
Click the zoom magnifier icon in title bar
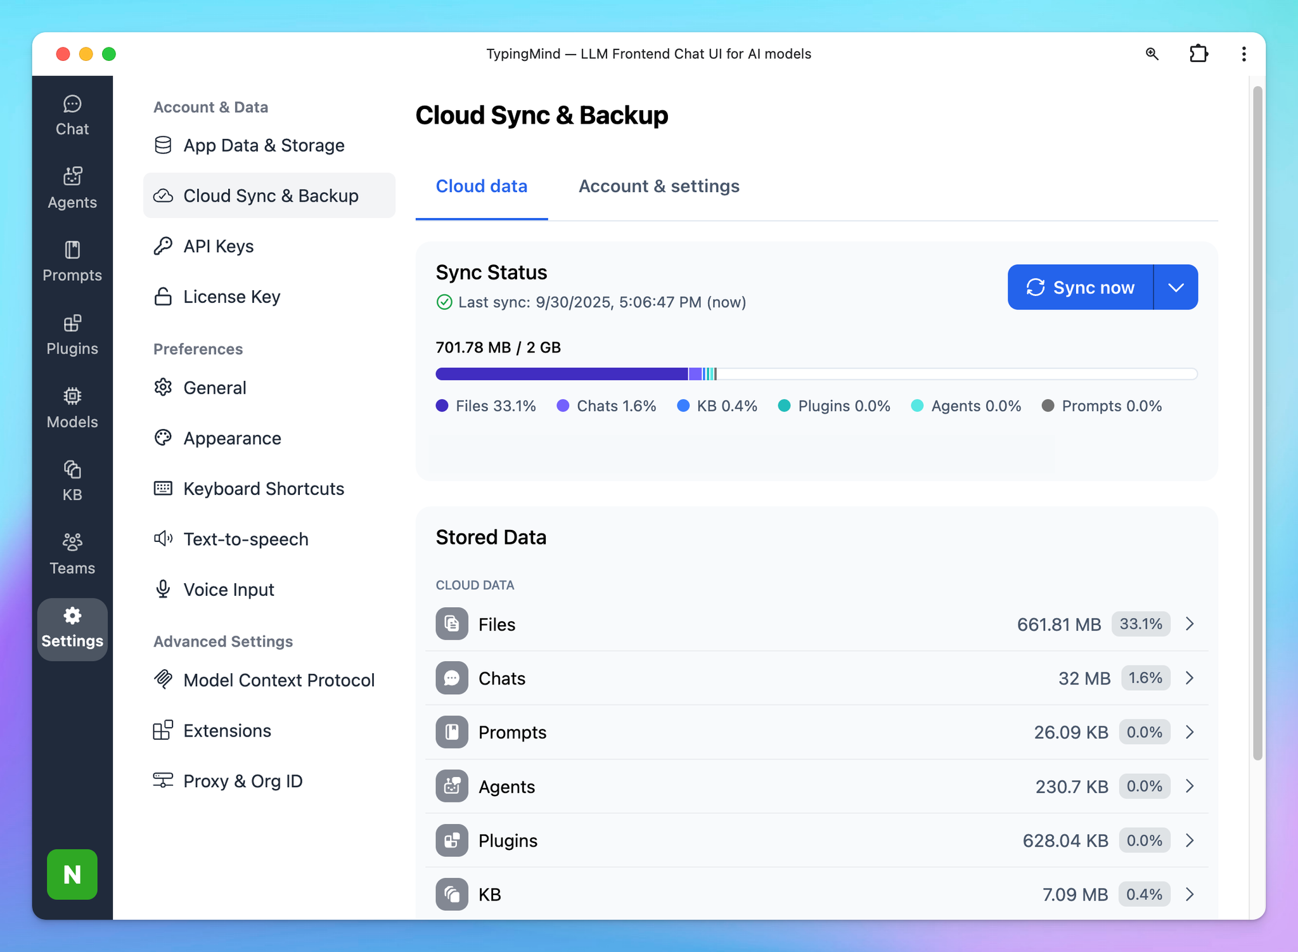pos(1152,54)
